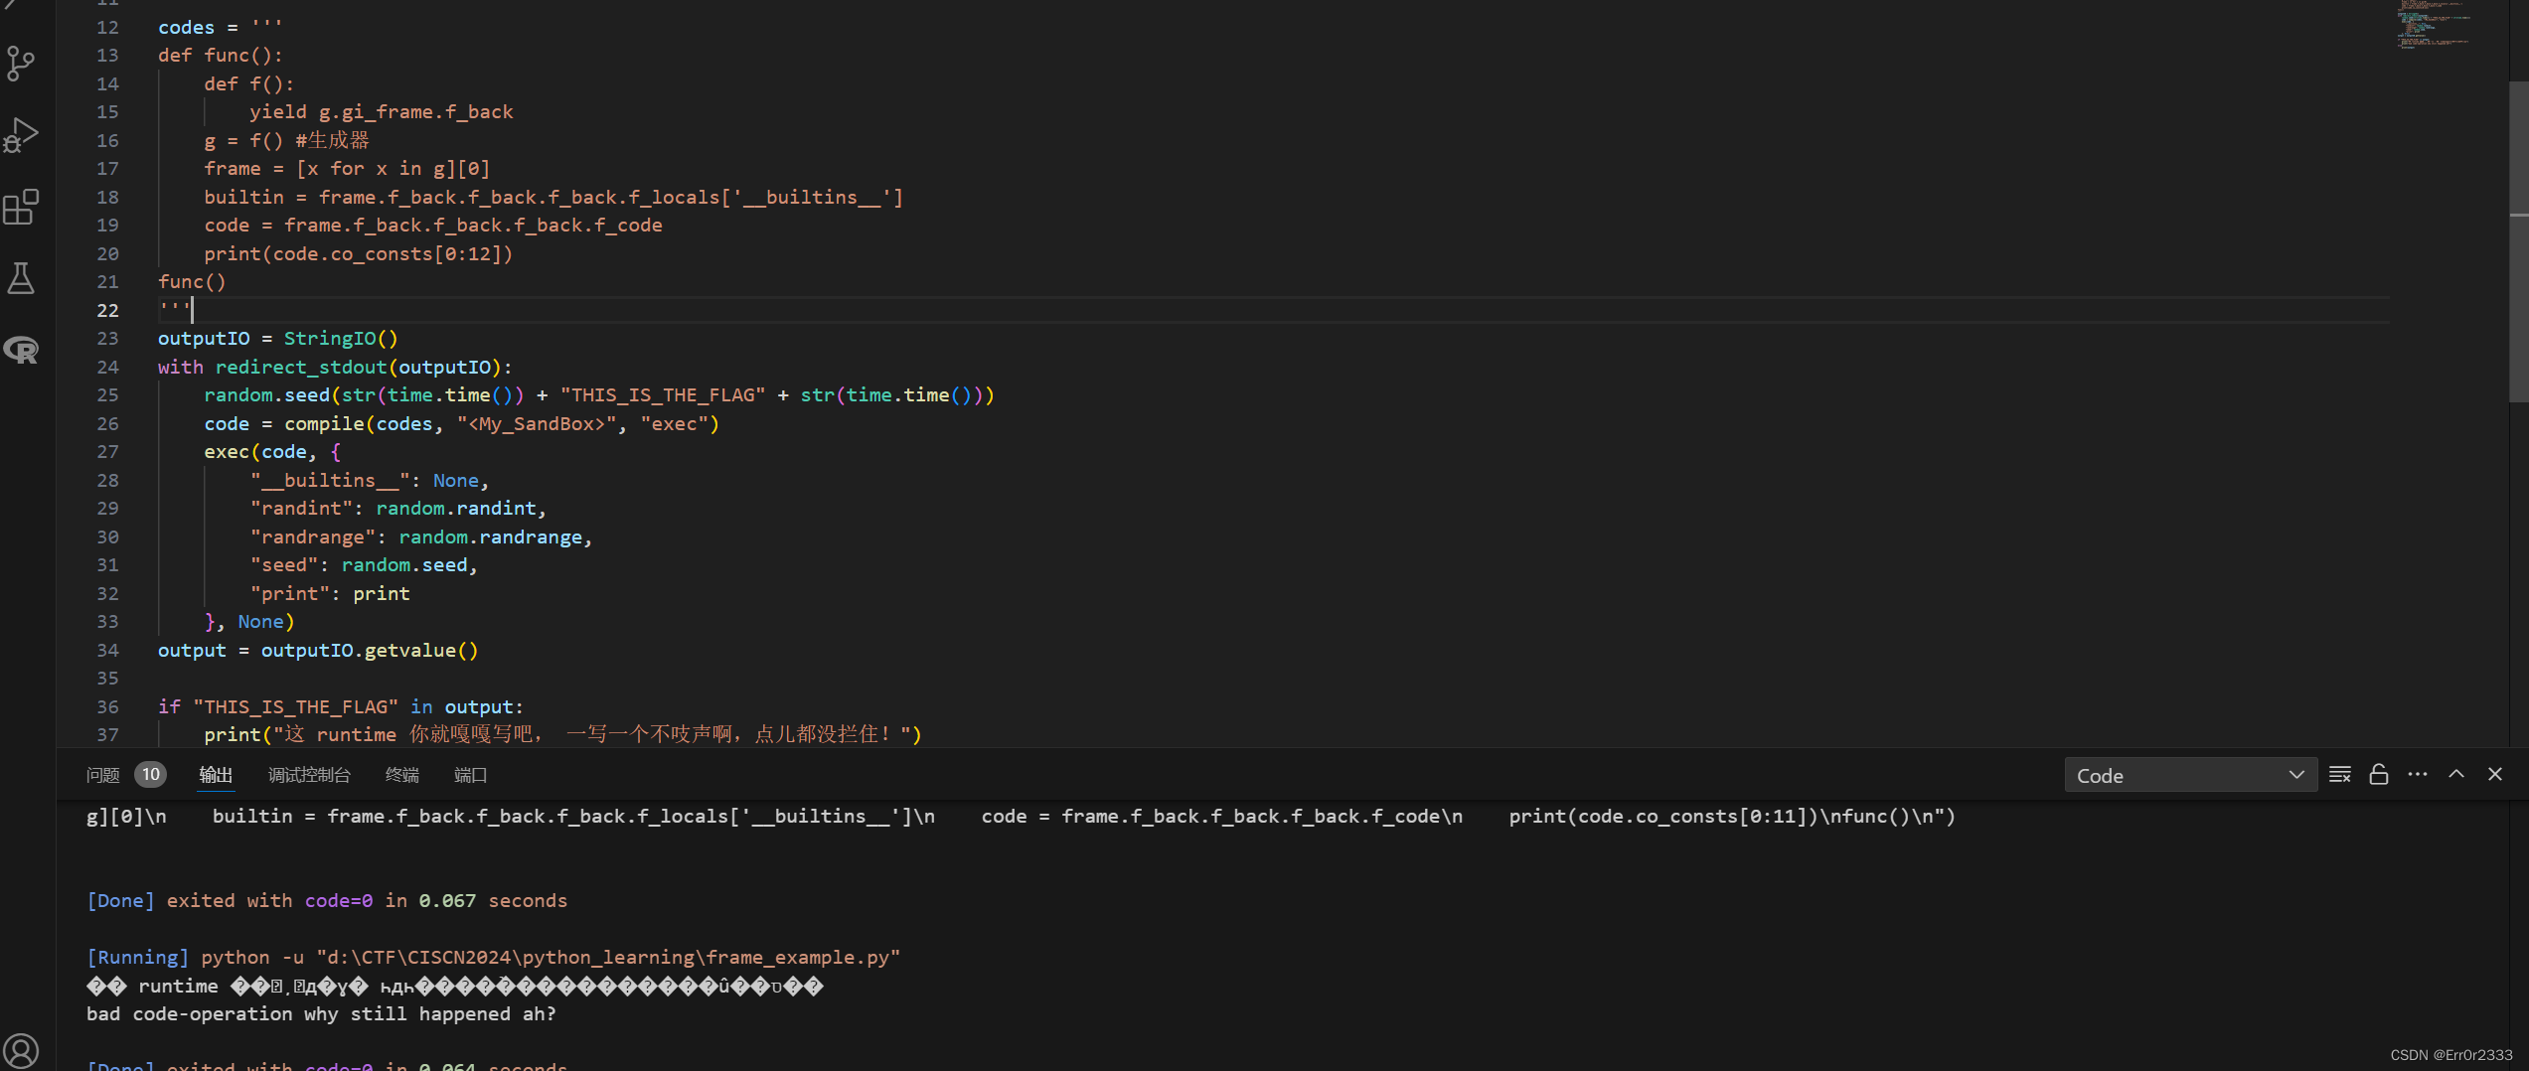Maximize the bottom panel with chevron

tap(2455, 774)
